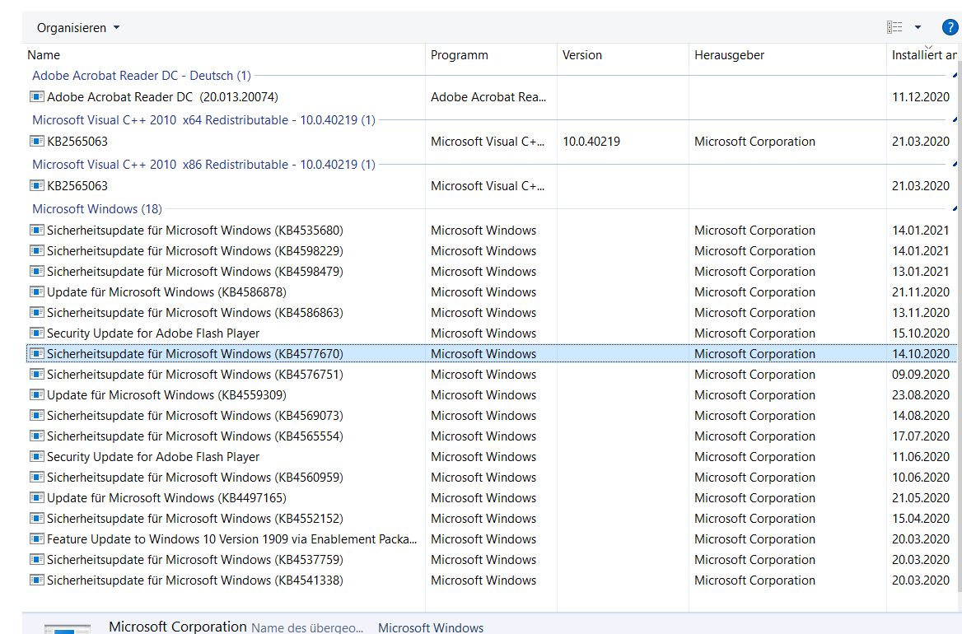Sort by the Herausgeber column header
The image size is (962, 634).
pyautogui.click(x=730, y=55)
